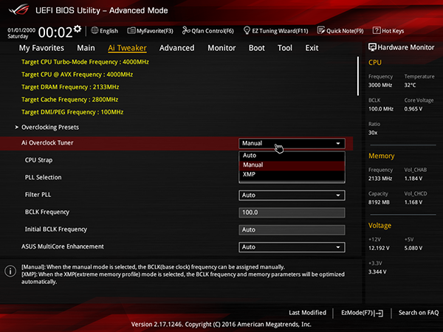Click +12V reading 12.192 V
The image size is (443, 332).
coord(379,248)
